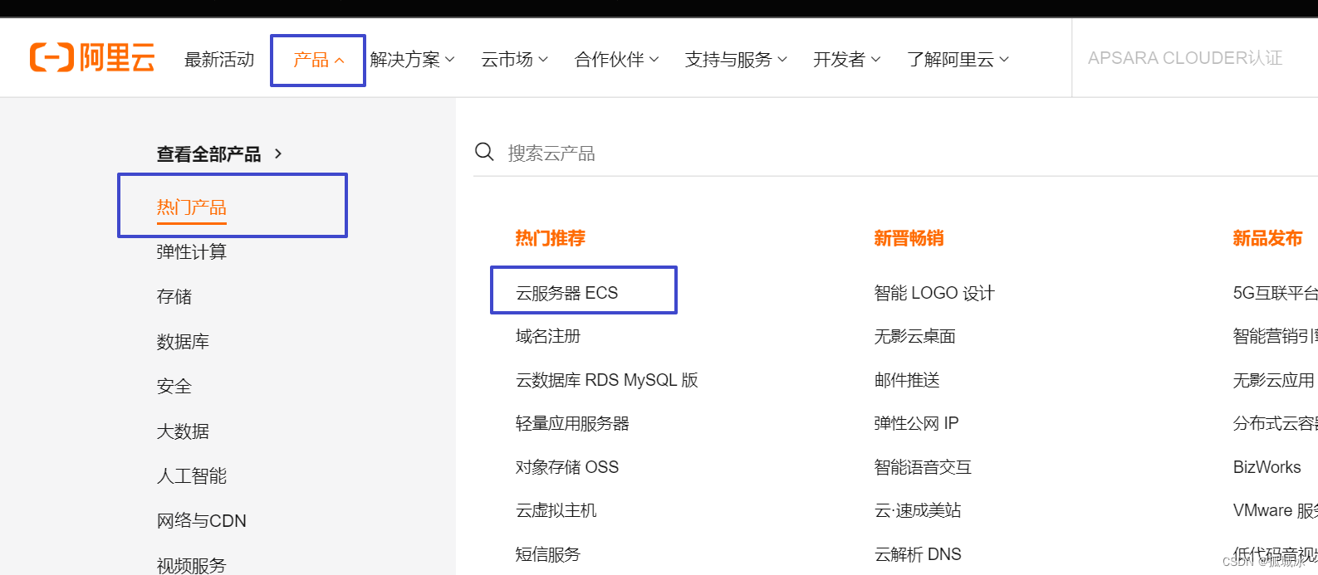The height and width of the screenshot is (575, 1318).
Task: Open 云·速成美站 product
Action: [x=918, y=510]
